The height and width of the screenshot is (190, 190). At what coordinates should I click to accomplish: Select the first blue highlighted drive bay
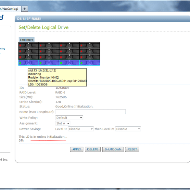pos(29,63)
